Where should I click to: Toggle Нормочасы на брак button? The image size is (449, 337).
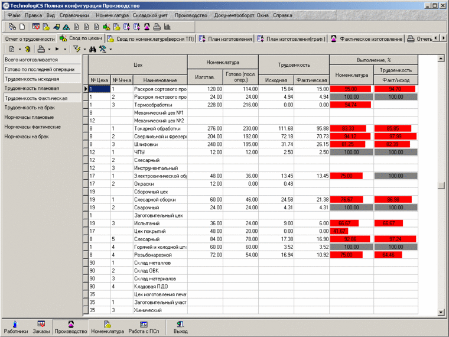click(42, 137)
